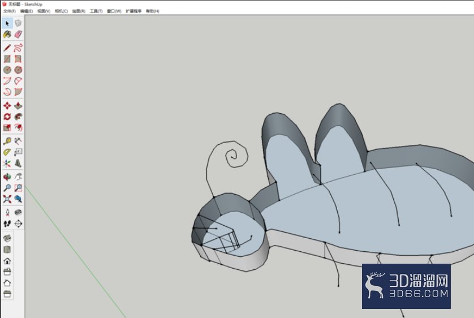Open the 帮助(H) Help menu
This screenshot has width=474, height=318.
(x=152, y=11)
